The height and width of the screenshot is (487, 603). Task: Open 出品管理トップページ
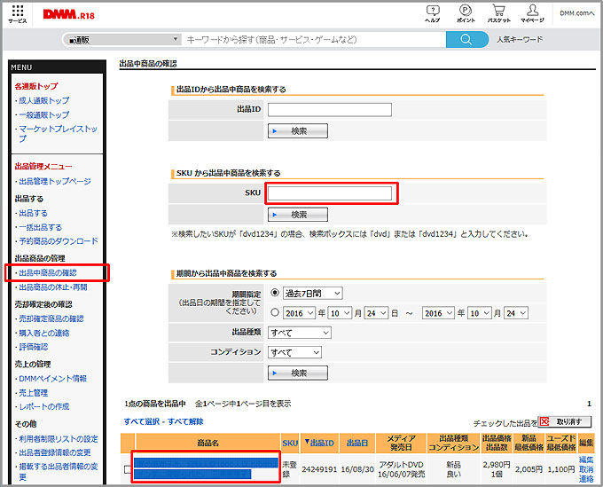(55, 181)
